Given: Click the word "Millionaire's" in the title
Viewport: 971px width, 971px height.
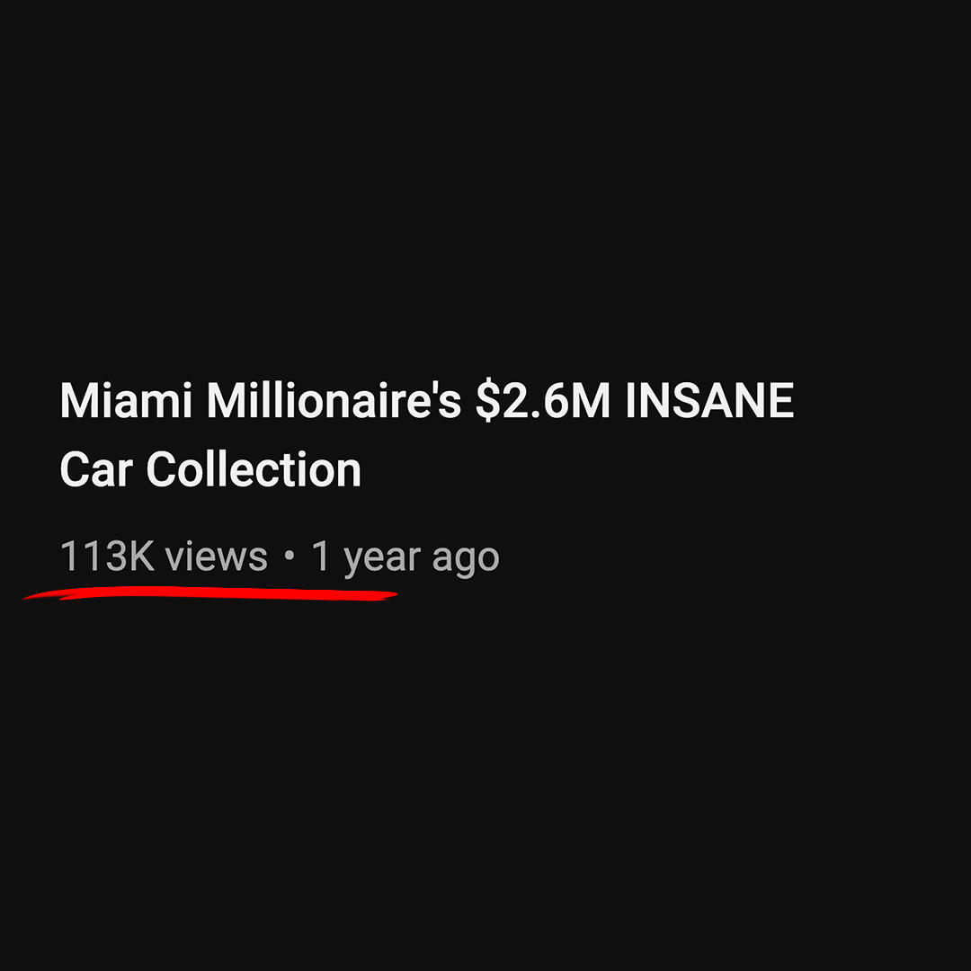Looking at the screenshot, I should click(x=334, y=400).
